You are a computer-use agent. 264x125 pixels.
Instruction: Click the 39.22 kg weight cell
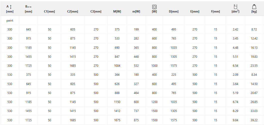254,120
